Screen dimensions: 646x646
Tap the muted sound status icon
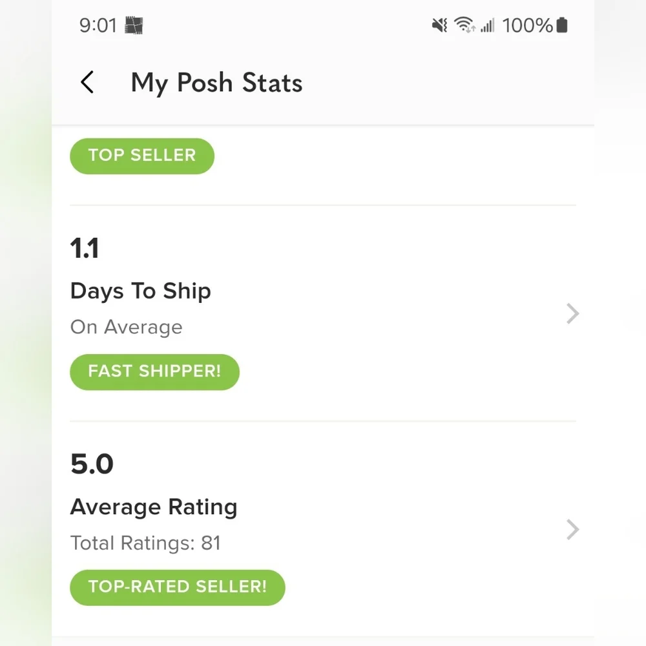point(439,25)
